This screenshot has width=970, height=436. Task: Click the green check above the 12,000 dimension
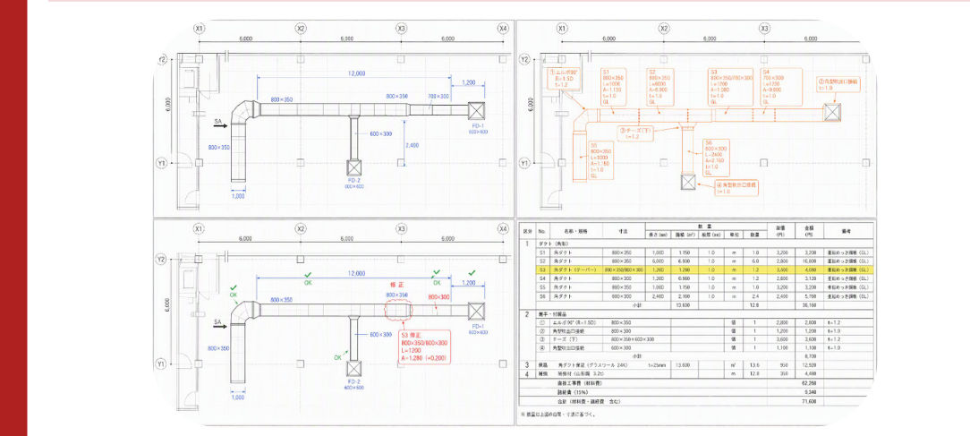[x=308, y=274]
